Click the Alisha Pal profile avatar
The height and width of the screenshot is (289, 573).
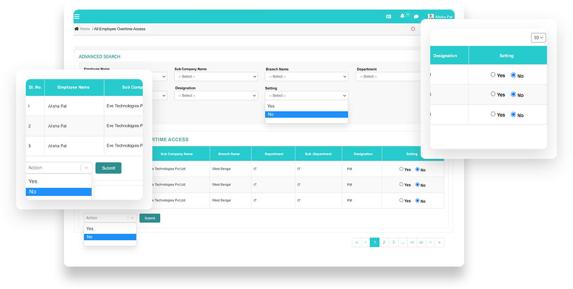point(431,16)
